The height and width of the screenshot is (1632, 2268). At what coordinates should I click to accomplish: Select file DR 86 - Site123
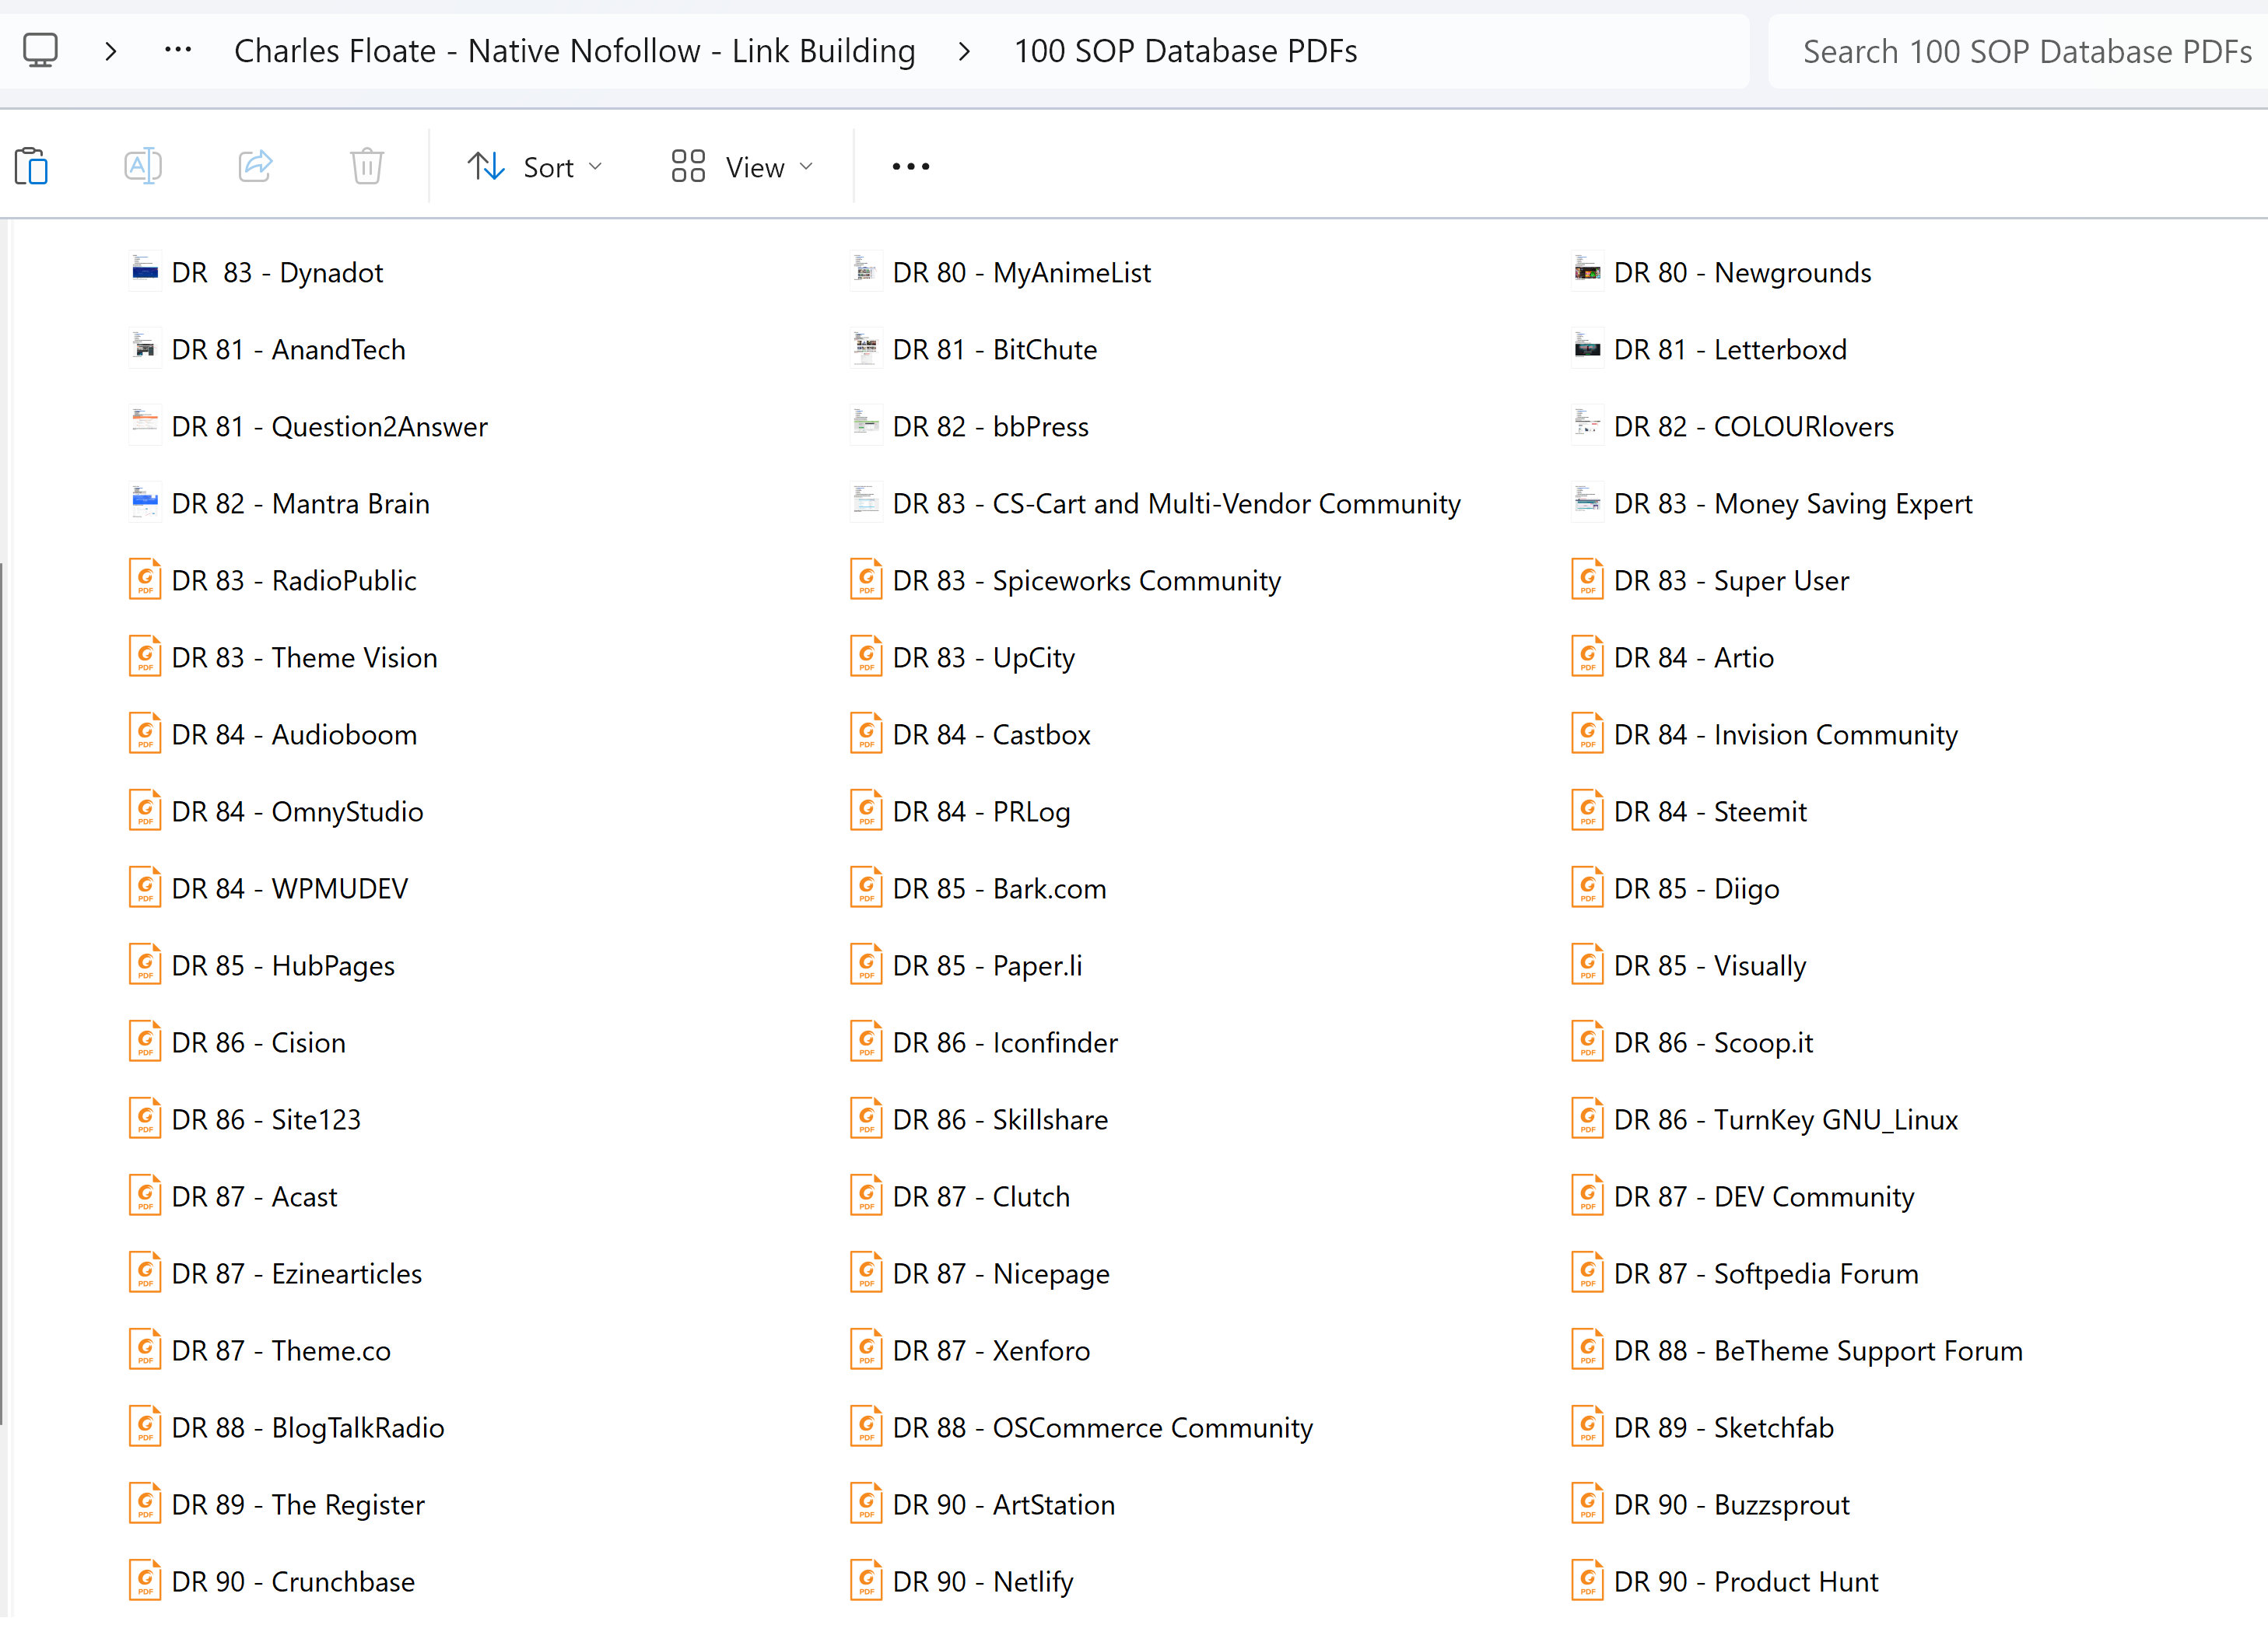(246, 1119)
